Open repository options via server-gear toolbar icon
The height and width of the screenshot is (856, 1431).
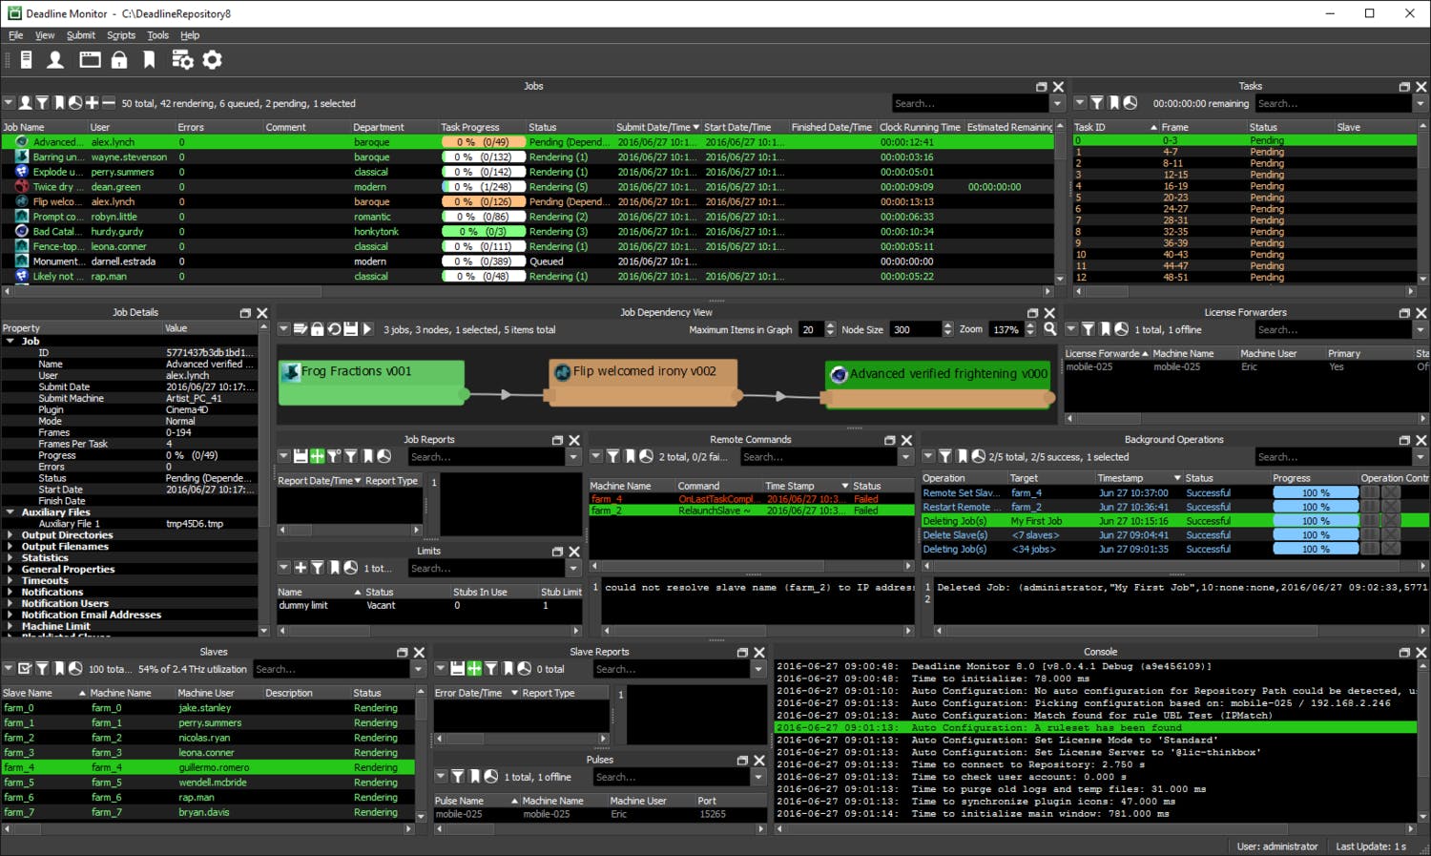[182, 60]
